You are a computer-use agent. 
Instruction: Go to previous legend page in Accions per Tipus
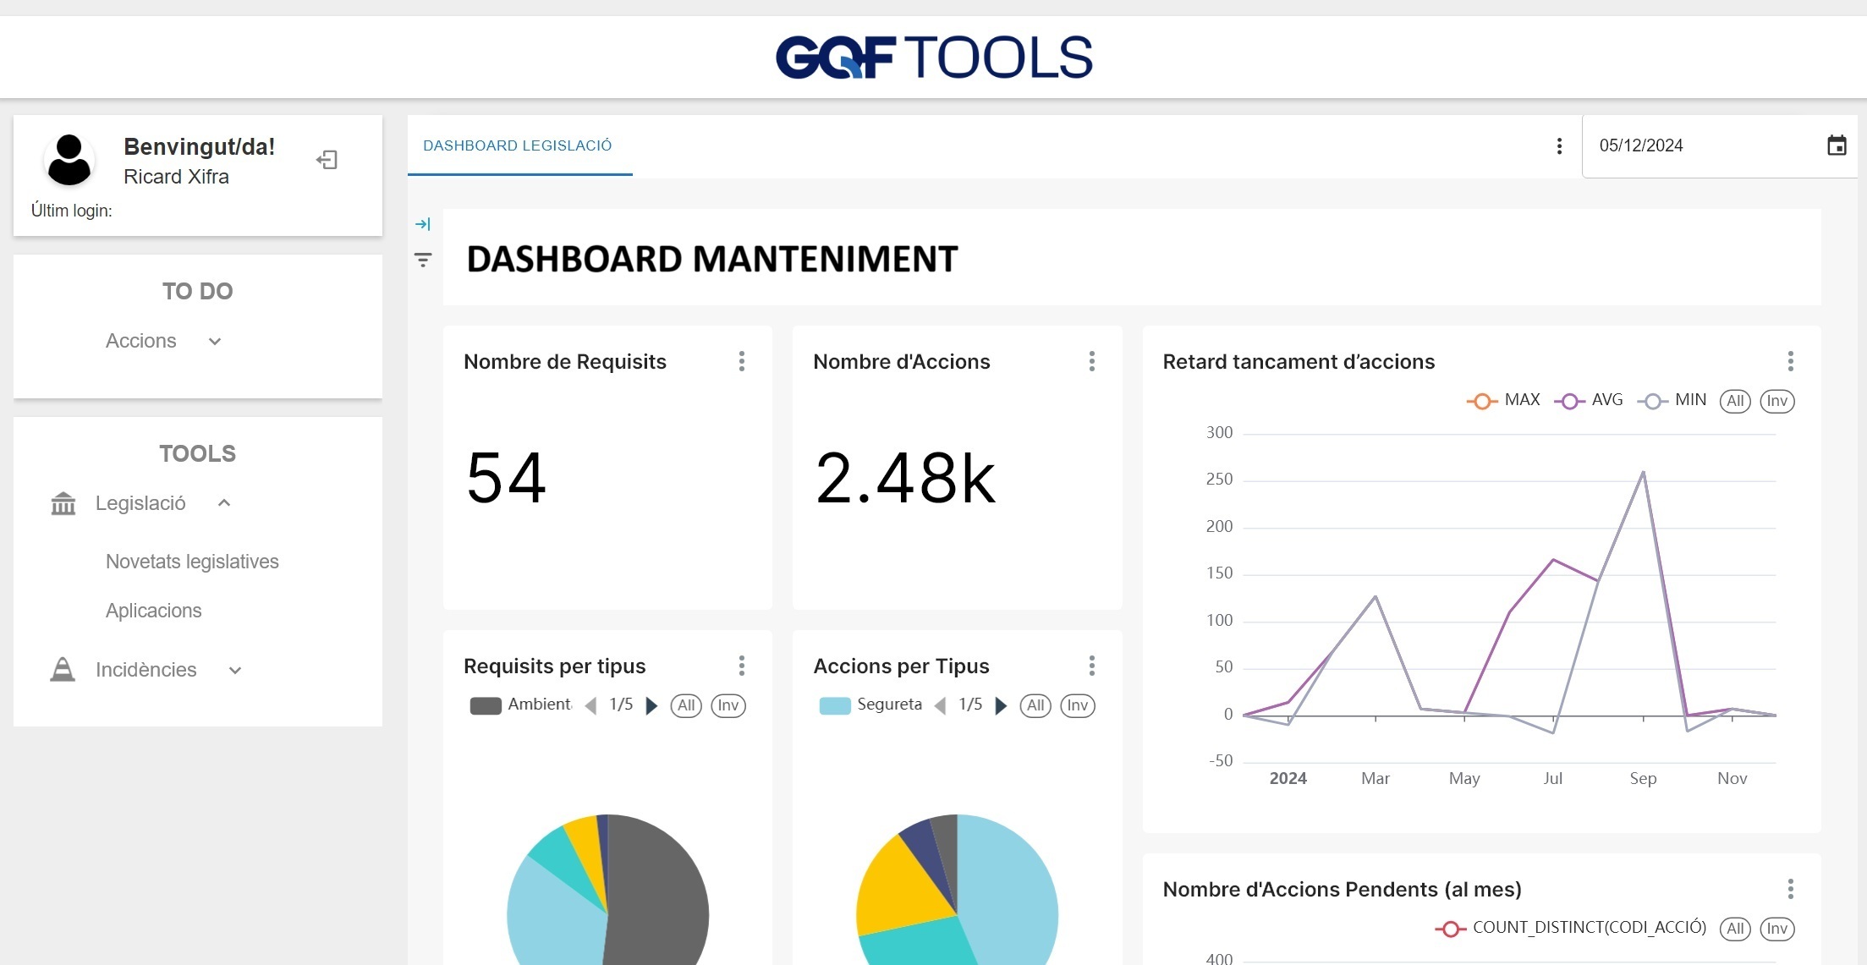click(x=941, y=706)
